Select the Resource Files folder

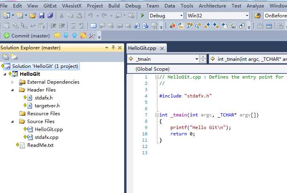[43, 114]
